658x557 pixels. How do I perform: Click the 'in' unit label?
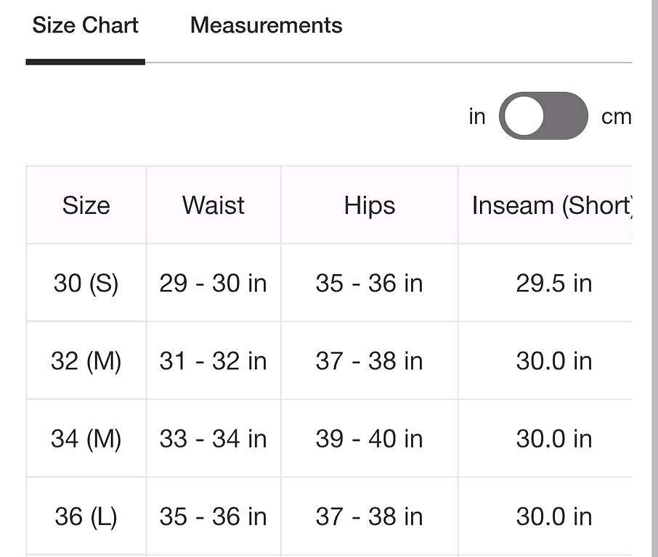click(x=477, y=116)
